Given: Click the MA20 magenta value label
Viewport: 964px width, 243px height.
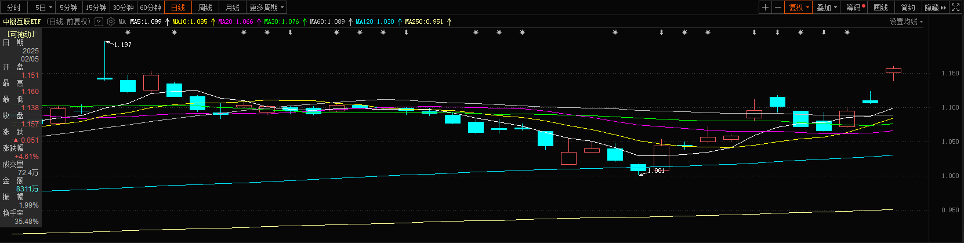Looking at the screenshot, I should tap(235, 21).
